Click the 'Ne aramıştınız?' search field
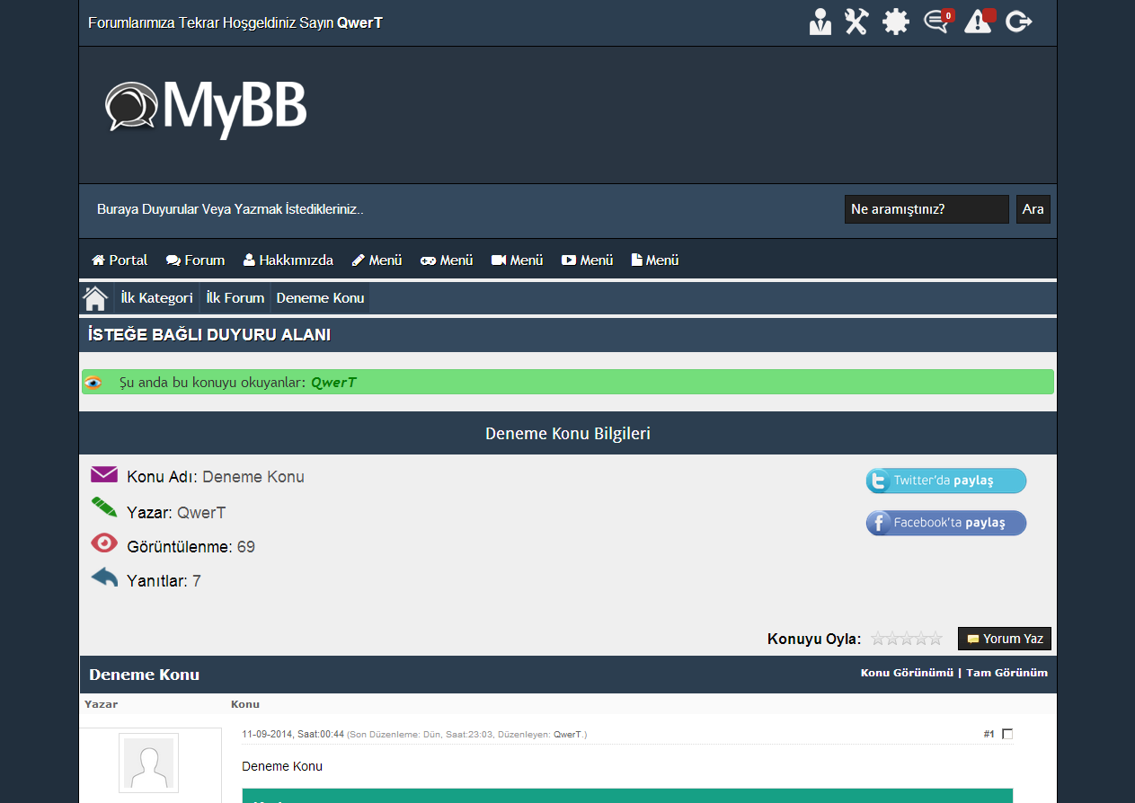The width and height of the screenshot is (1135, 803). [926, 209]
